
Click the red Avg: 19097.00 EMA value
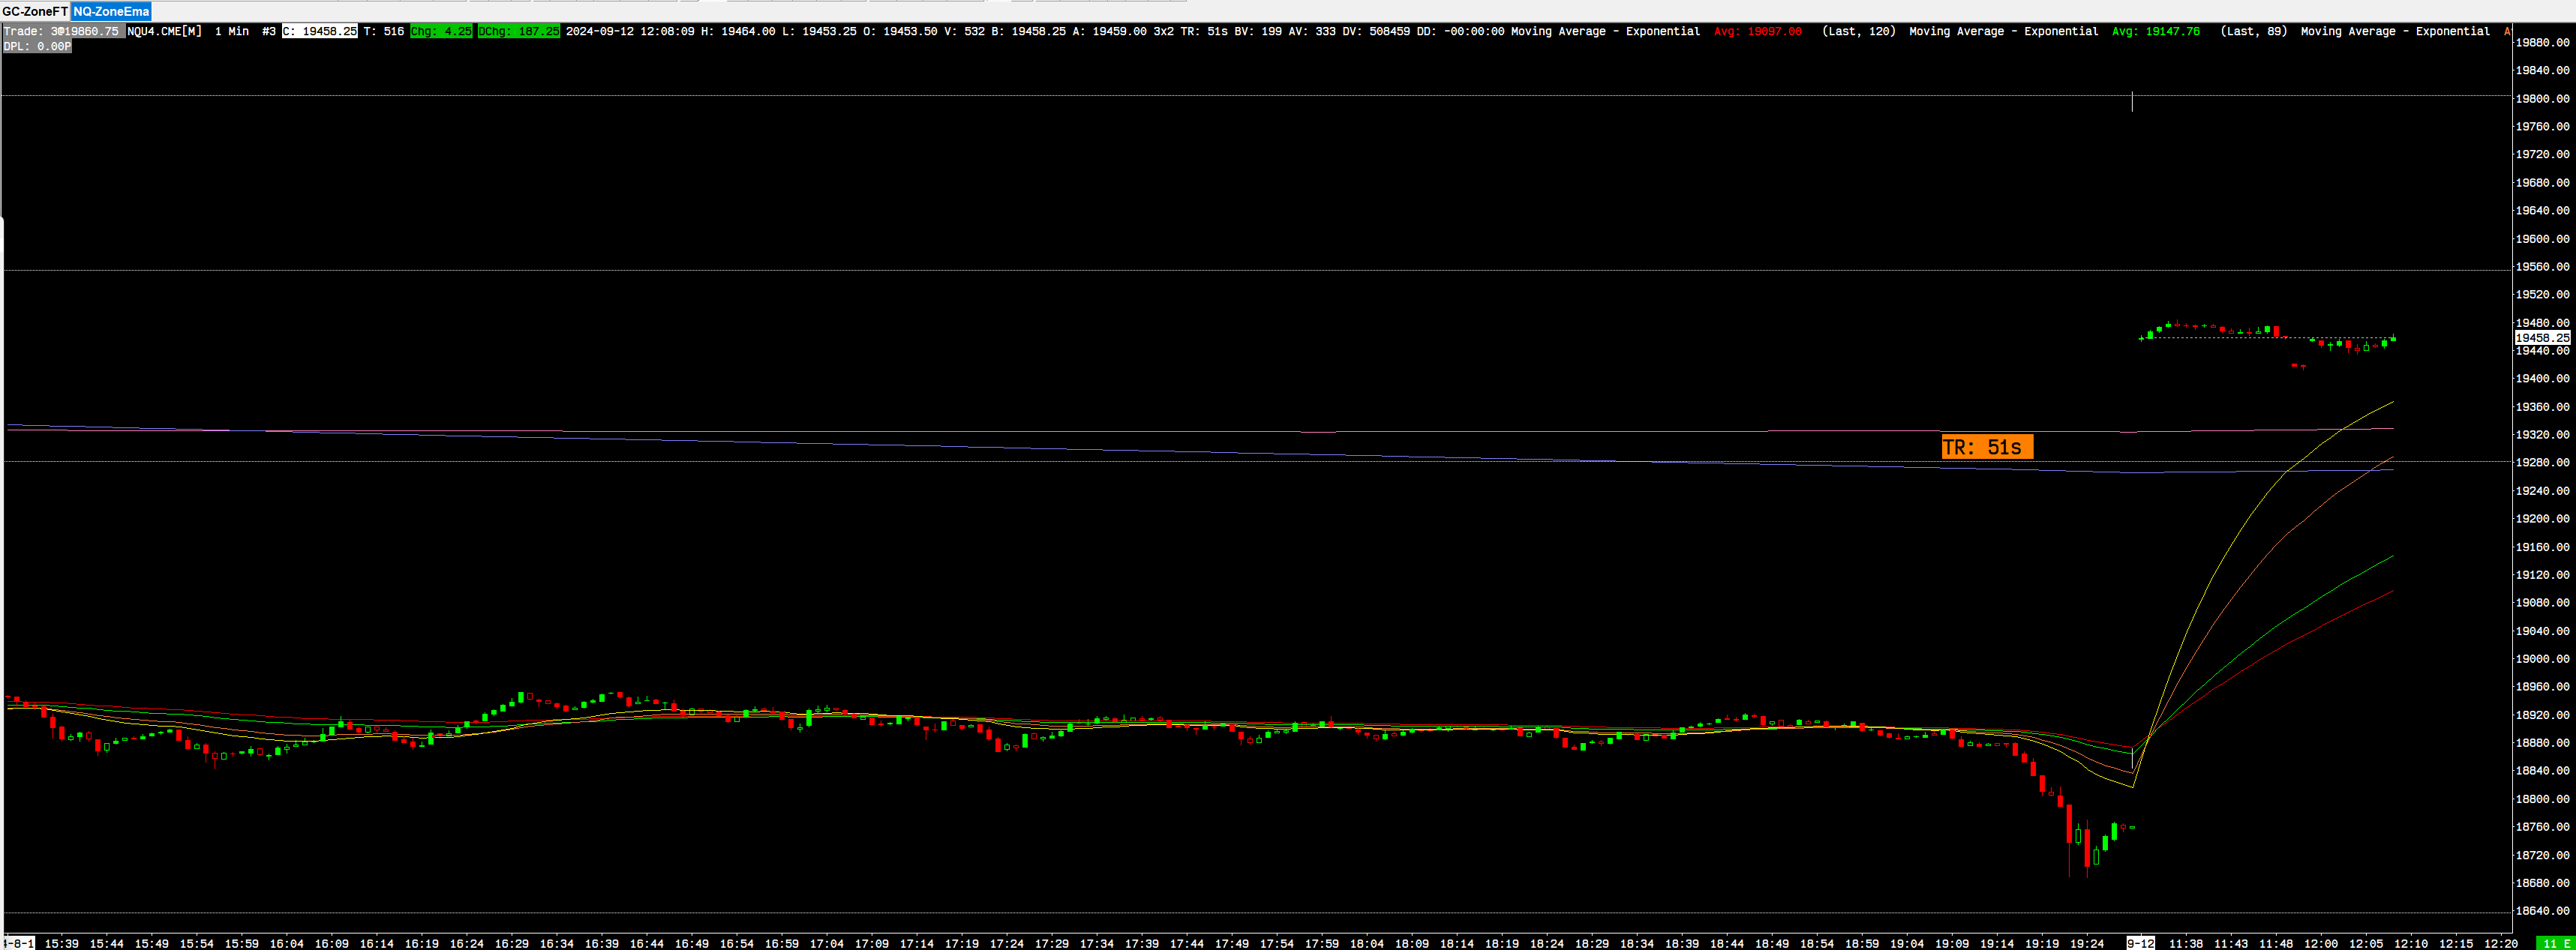point(1757,32)
